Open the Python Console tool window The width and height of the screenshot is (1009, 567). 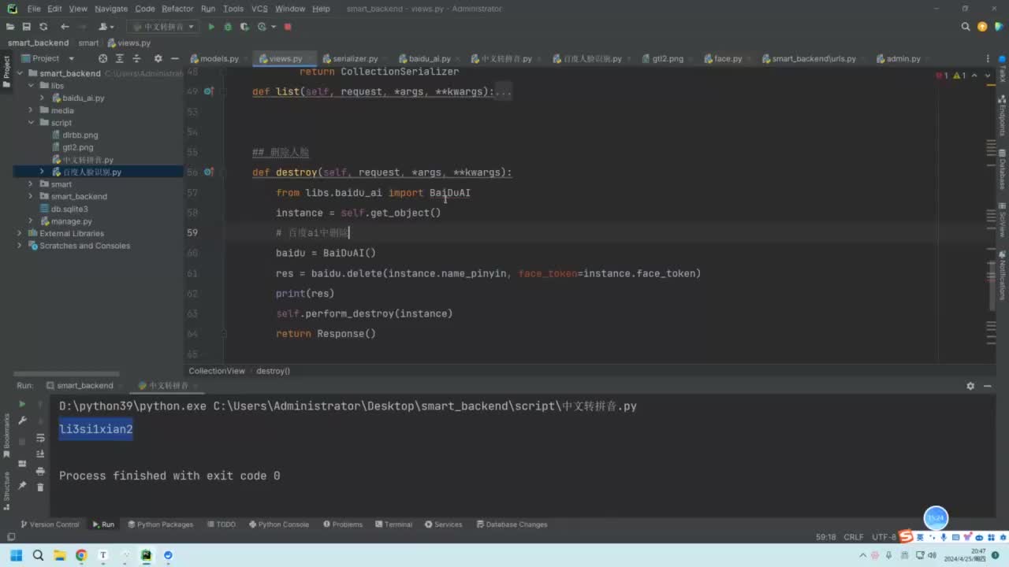point(279,524)
